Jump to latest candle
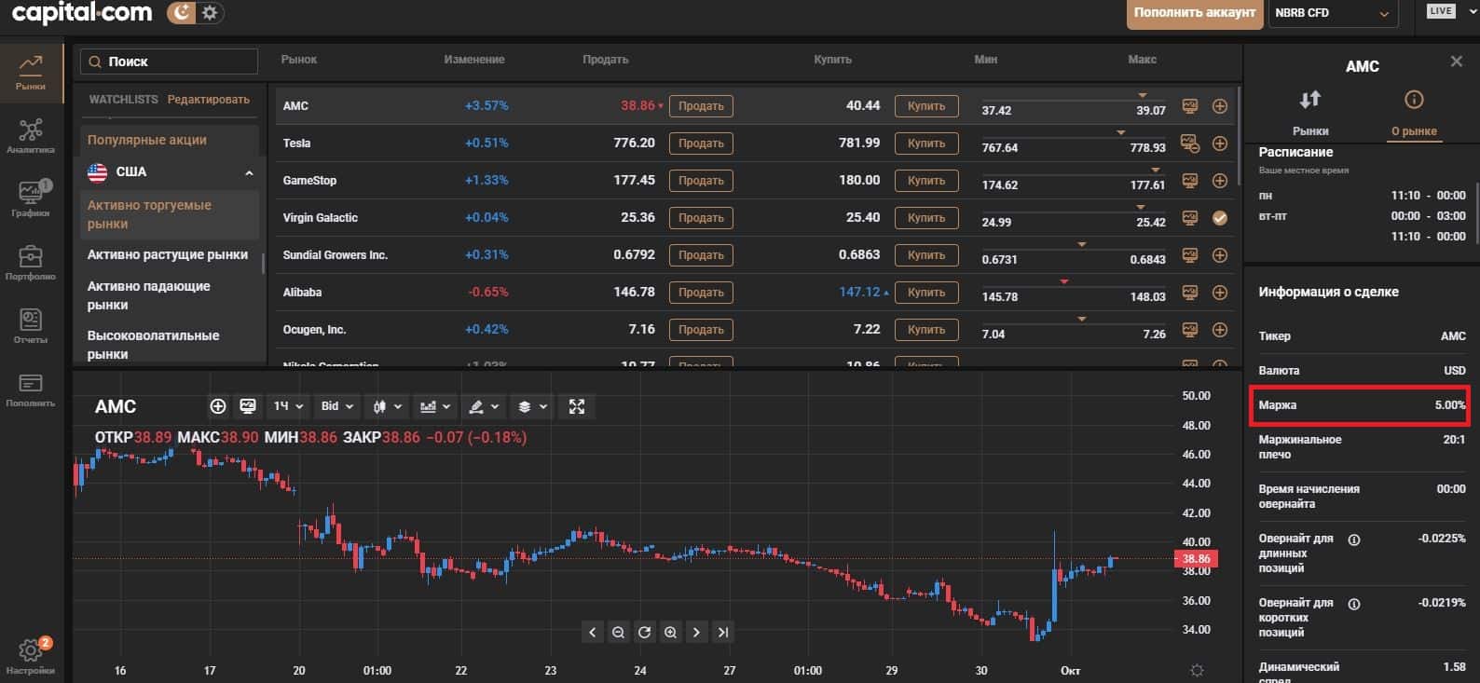The width and height of the screenshot is (1480, 683). click(x=722, y=632)
